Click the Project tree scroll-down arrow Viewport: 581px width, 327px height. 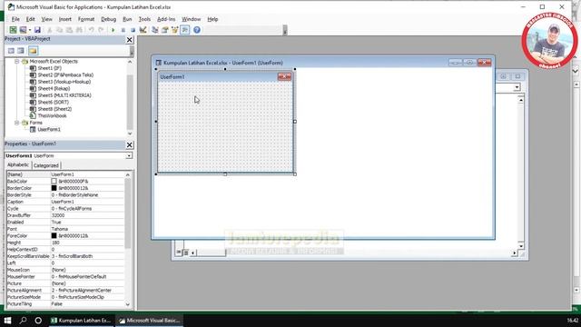coord(130,134)
